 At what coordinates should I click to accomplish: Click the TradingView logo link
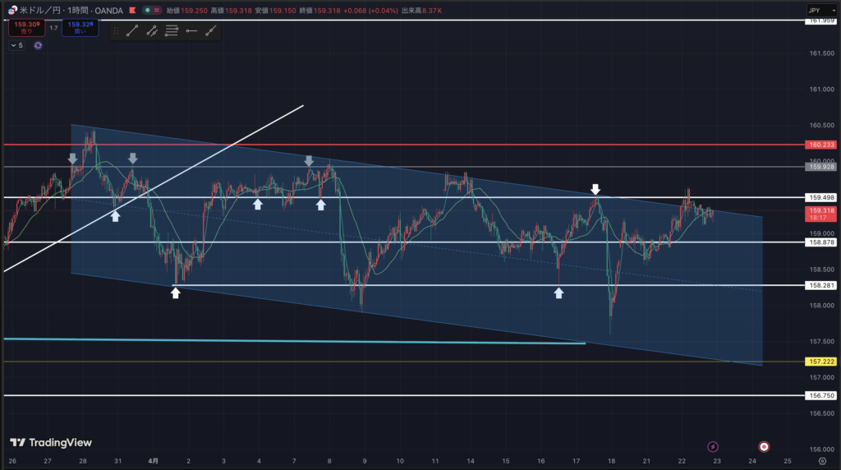[51, 442]
